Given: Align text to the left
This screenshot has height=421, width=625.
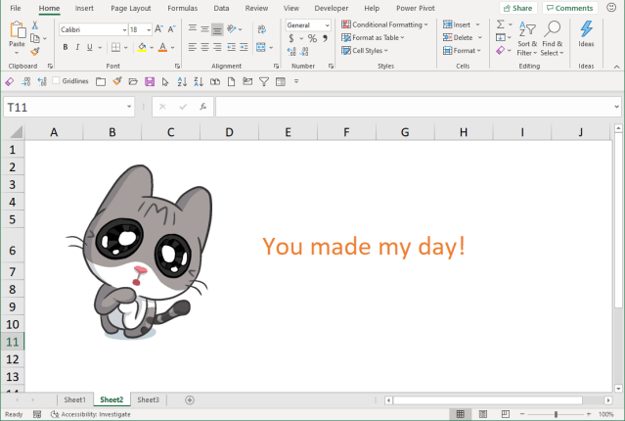Looking at the screenshot, I should click(x=192, y=48).
